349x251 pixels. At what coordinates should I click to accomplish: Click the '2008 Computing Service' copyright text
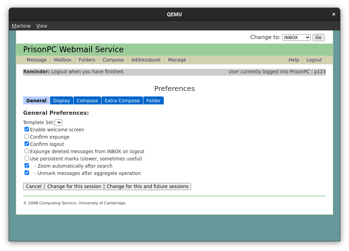tap(74, 203)
